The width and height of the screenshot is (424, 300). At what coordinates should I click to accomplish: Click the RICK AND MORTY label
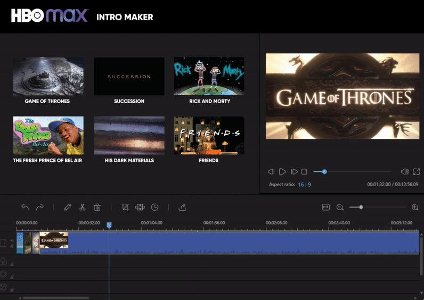tap(209, 101)
